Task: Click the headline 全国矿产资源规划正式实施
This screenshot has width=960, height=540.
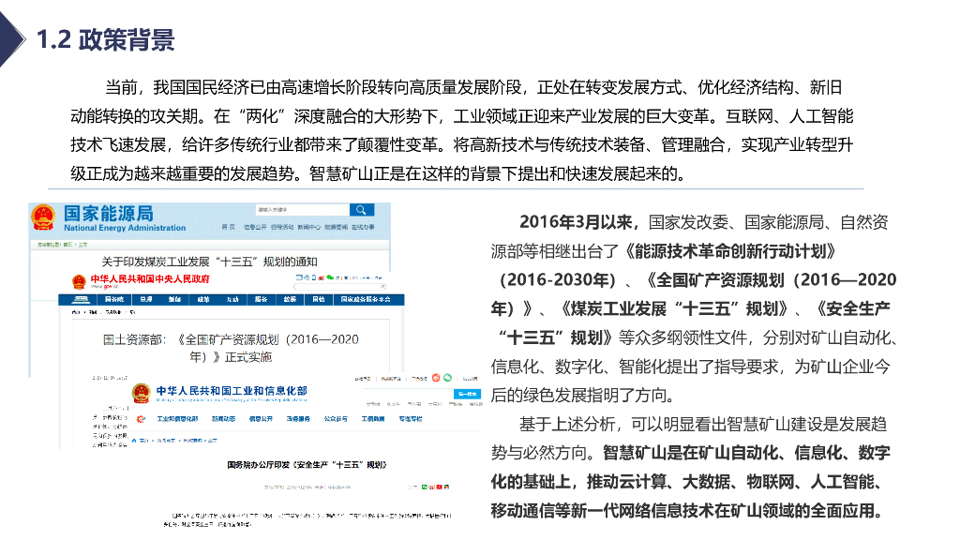Action: [x=231, y=349]
